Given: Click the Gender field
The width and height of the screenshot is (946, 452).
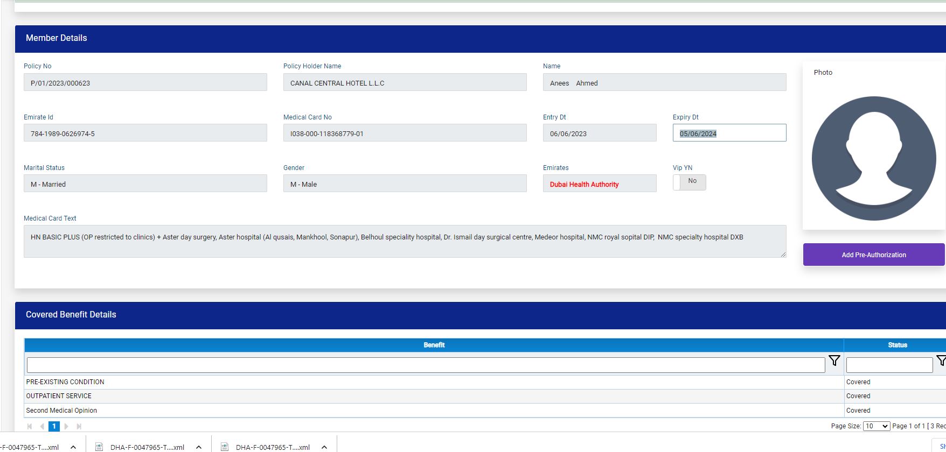Looking at the screenshot, I should pyautogui.click(x=405, y=183).
